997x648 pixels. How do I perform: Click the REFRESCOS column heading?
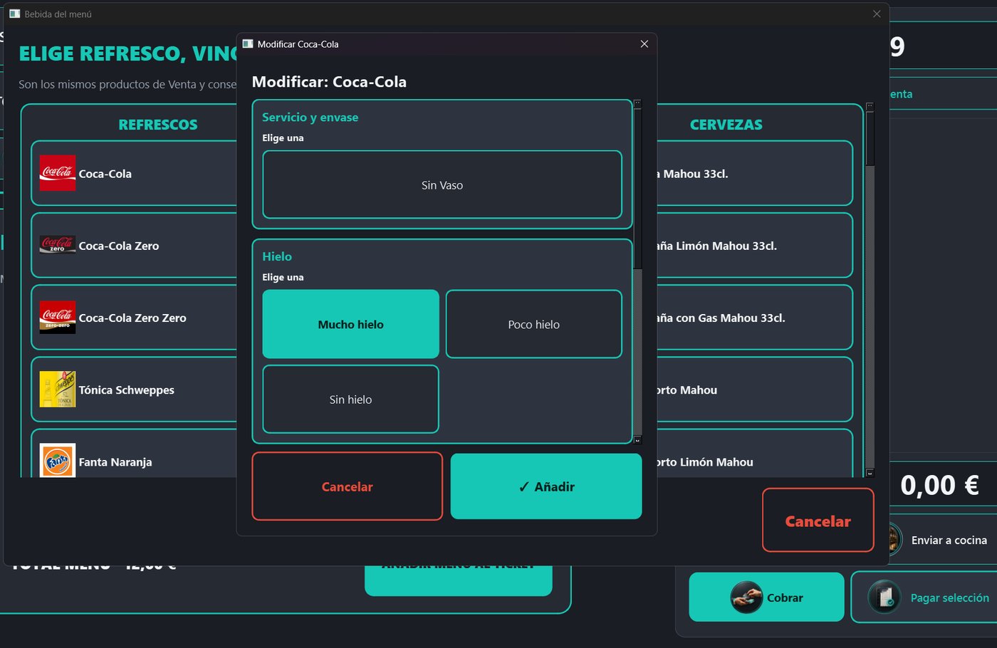pos(158,125)
